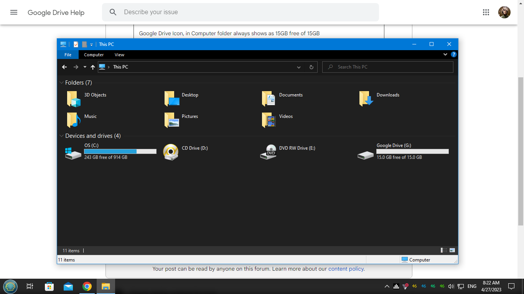Open the notification center icon
This screenshot has height=294, width=524.
click(x=511, y=286)
